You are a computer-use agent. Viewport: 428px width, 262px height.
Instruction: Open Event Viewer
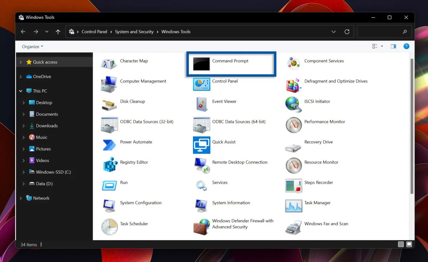coord(224,102)
